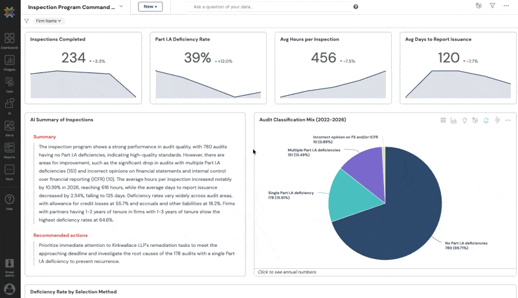Click the 456 average hours value
This screenshot has height=298, width=518.
(x=323, y=58)
